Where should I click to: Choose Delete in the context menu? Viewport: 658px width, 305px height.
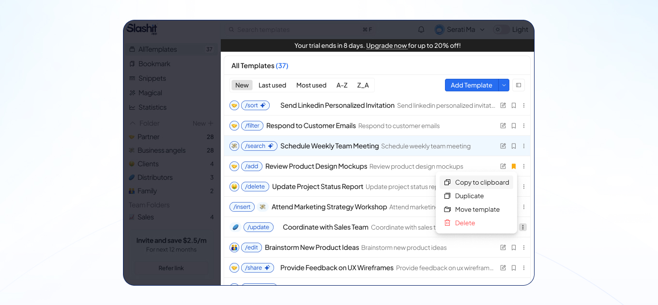[x=476, y=223]
